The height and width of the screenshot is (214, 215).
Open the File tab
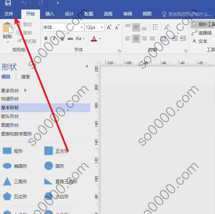pyautogui.click(x=9, y=14)
